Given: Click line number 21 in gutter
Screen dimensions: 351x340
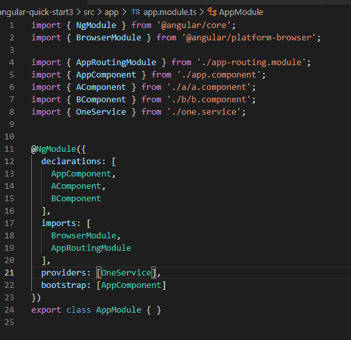Looking at the screenshot, I should pos(9,273).
